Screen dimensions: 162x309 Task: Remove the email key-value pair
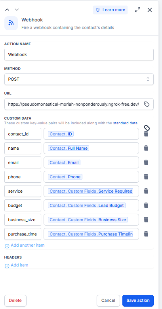(146, 162)
